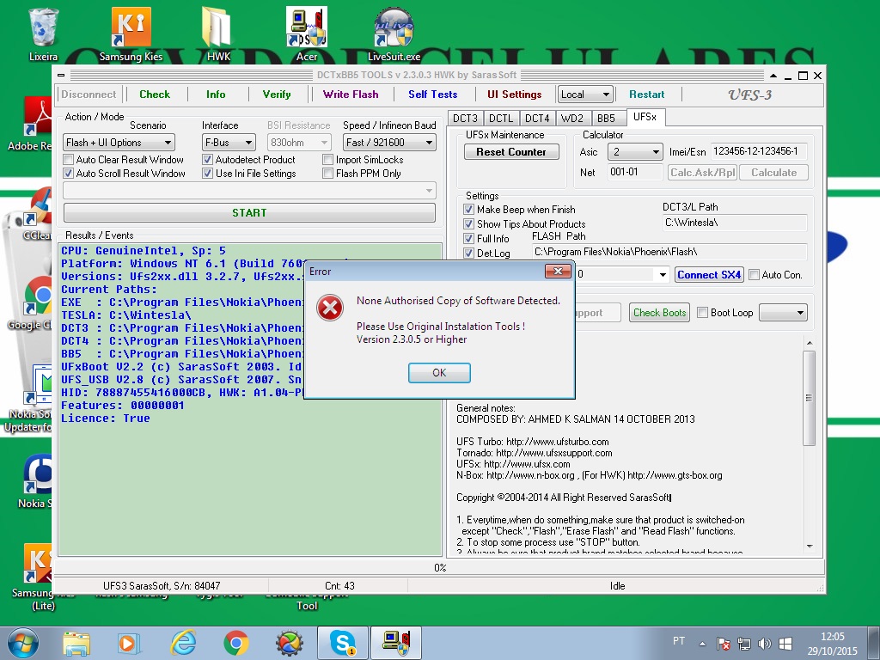
Task: Toggle Use Ini File Settings
Action: pos(208,174)
